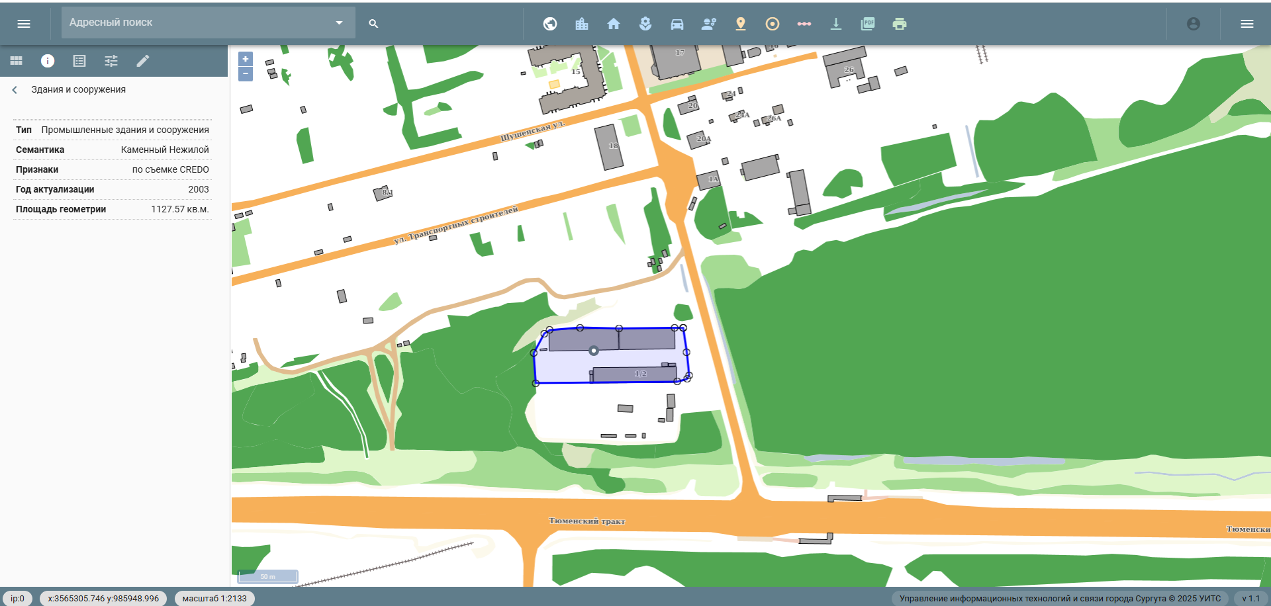Click the house icon in toolbar
Viewport: 1271px width, 606px height.
613,24
